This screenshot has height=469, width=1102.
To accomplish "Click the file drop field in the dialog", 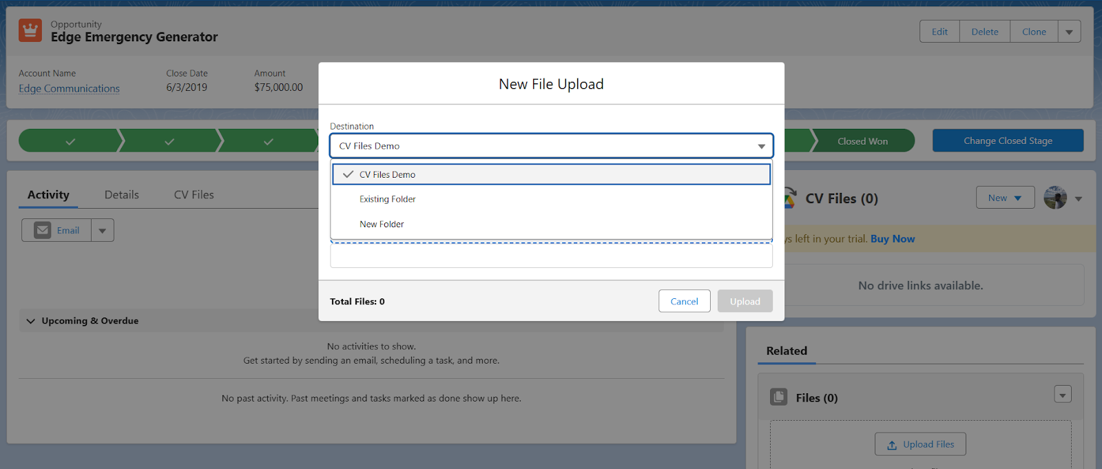I will [551, 255].
